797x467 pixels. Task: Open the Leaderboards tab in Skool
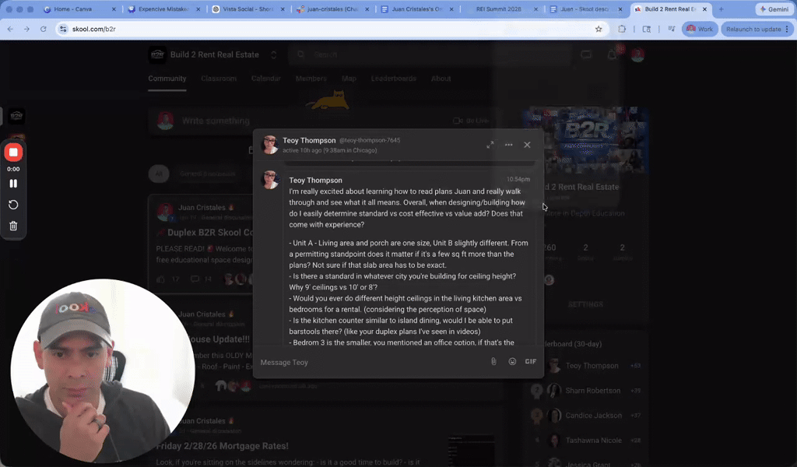393,79
